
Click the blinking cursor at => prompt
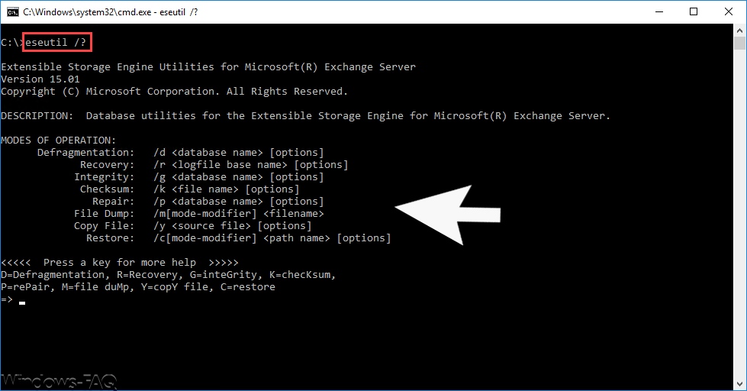pos(22,302)
